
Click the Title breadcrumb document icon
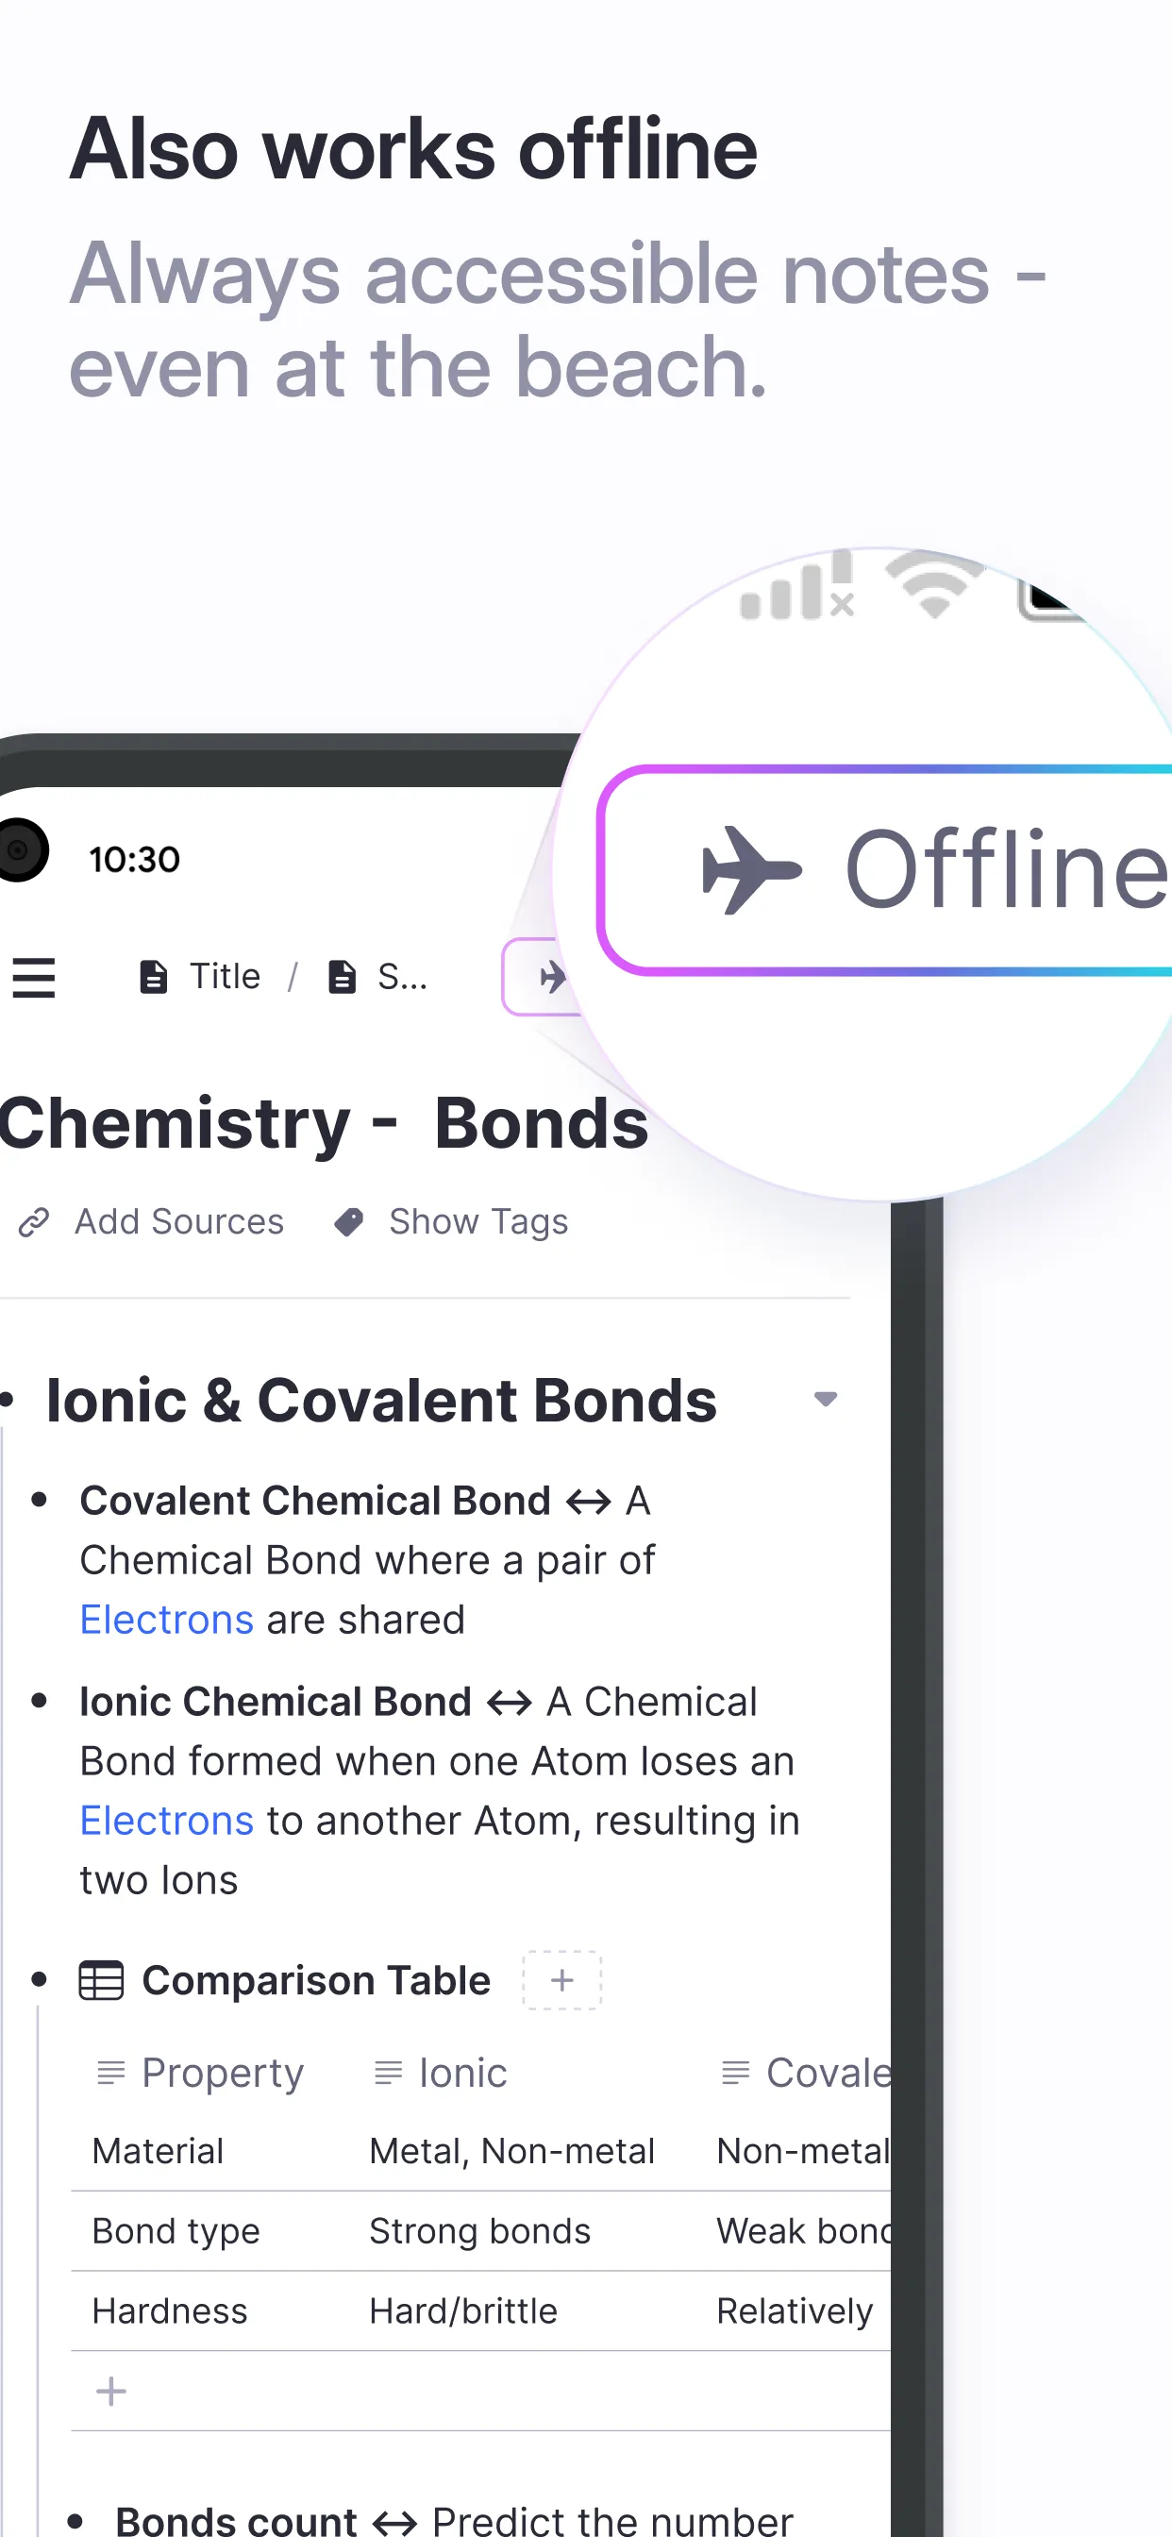coord(154,977)
